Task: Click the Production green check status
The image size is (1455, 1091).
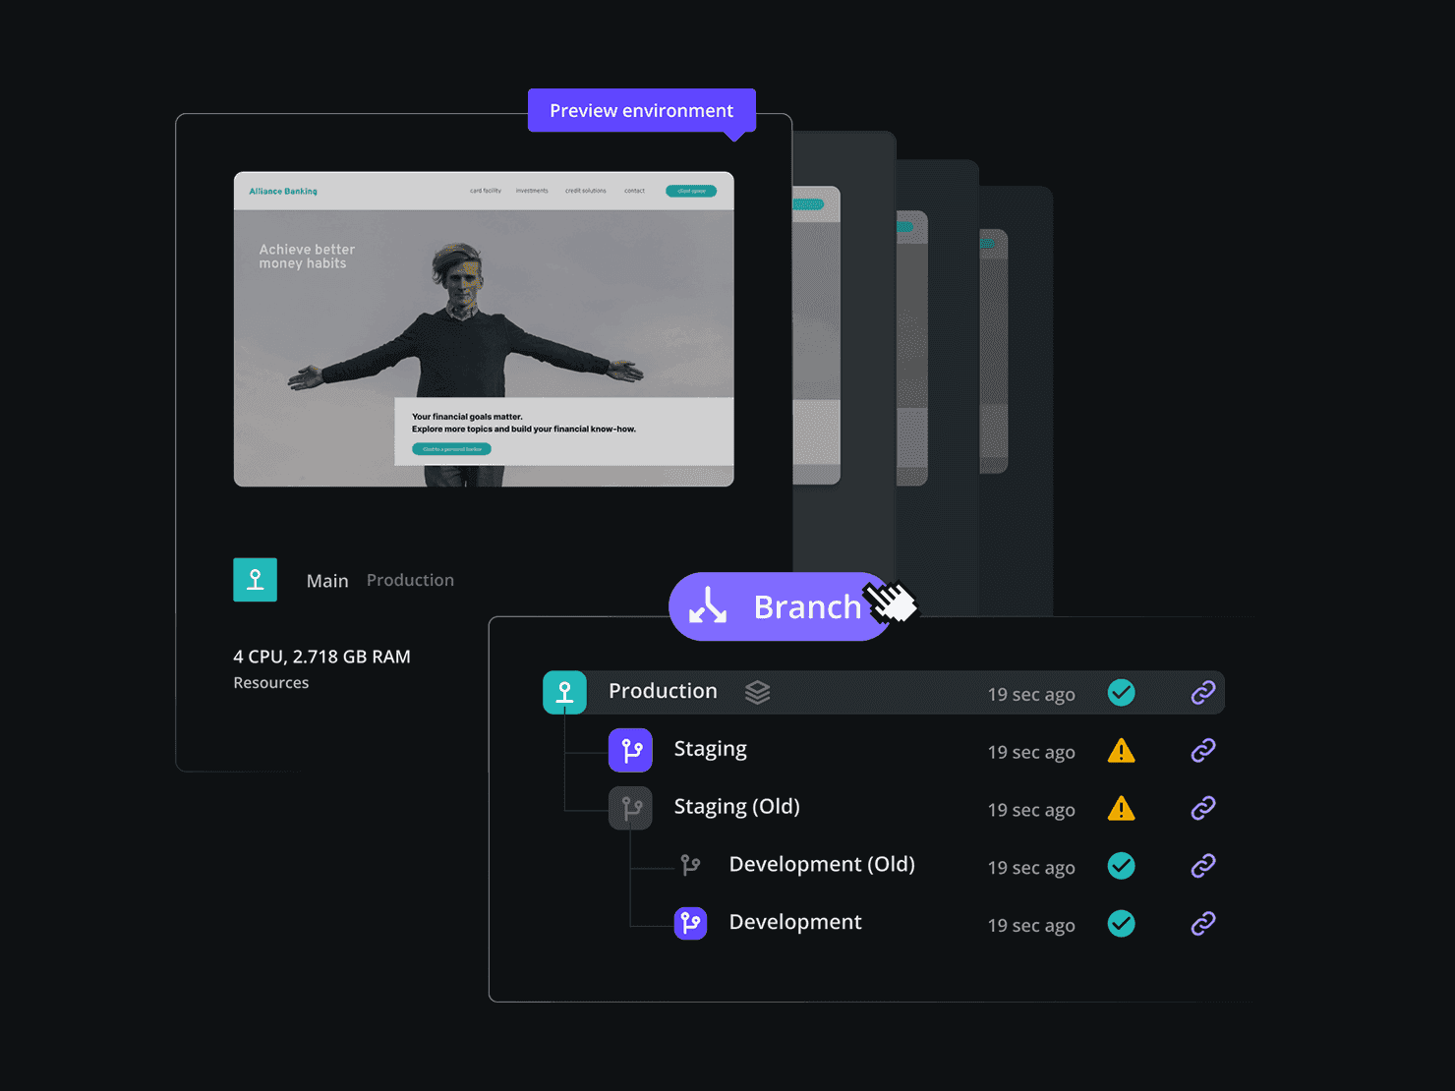Action: click(x=1121, y=693)
